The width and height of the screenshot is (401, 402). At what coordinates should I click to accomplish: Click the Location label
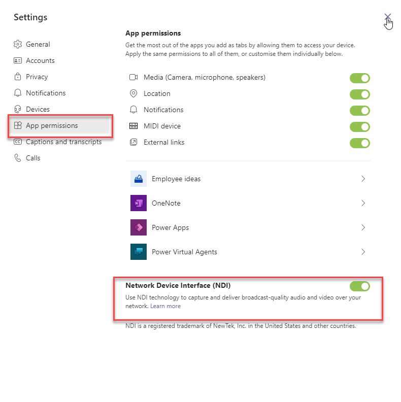[157, 93]
